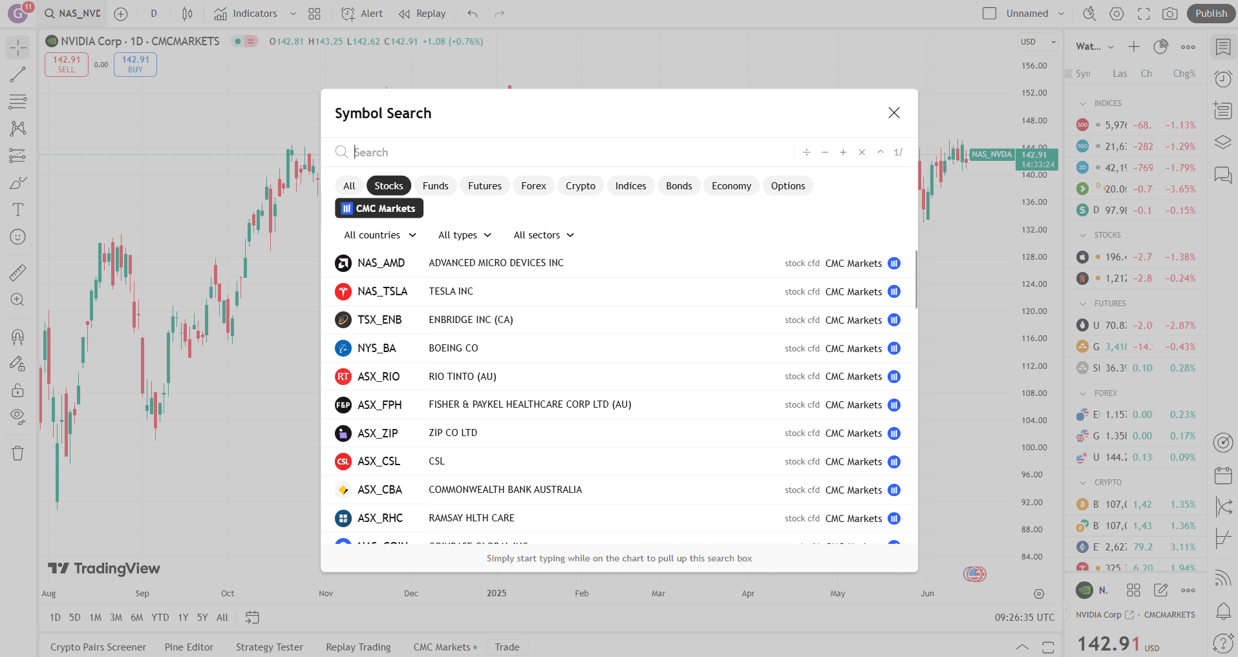Screen dimensions: 1238x657
Task: Open the emoji icons tool
Action: point(18,237)
